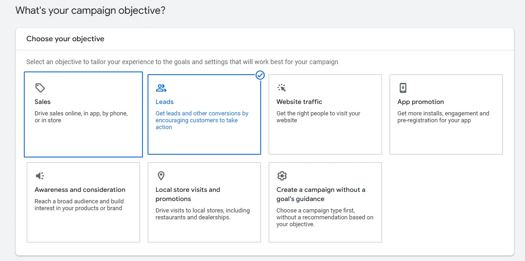Select Local store visits and promotions title
The width and height of the screenshot is (525, 261).
188,195
